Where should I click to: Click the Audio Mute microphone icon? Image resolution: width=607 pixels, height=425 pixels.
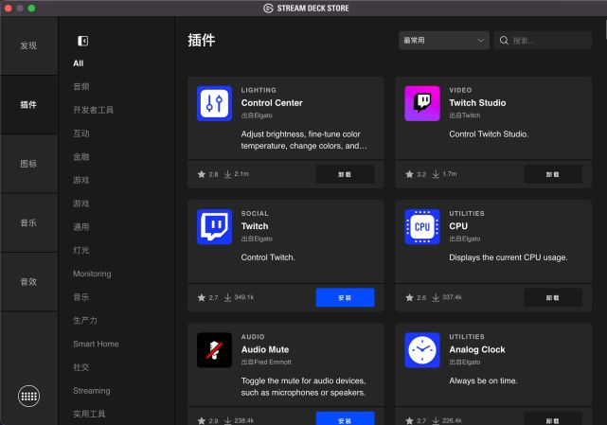pyautogui.click(x=214, y=350)
